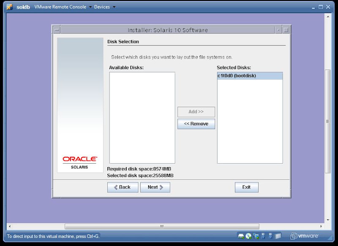338x246 pixels.
Task: Click the 'soldb' title text
Action: (23, 7)
